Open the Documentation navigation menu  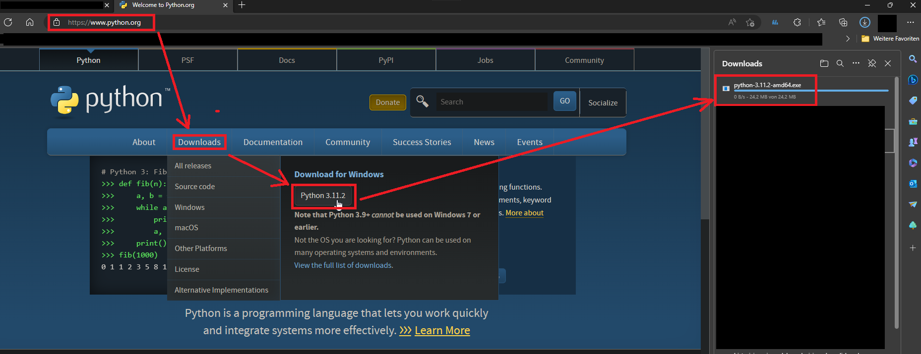pyautogui.click(x=273, y=142)
